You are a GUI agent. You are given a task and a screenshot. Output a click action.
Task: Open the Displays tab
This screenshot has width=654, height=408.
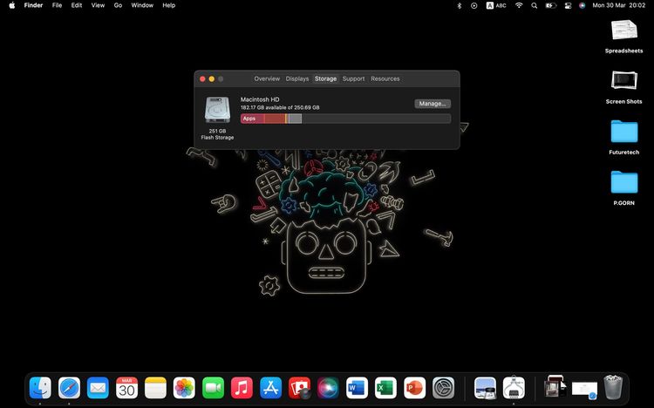tap(297, 78)
